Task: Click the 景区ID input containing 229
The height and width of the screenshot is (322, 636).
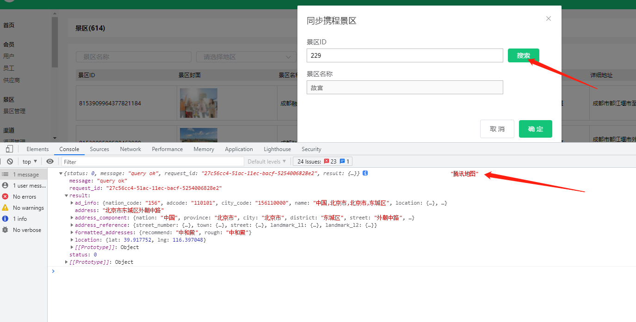Action: click(x=405, y=55)
